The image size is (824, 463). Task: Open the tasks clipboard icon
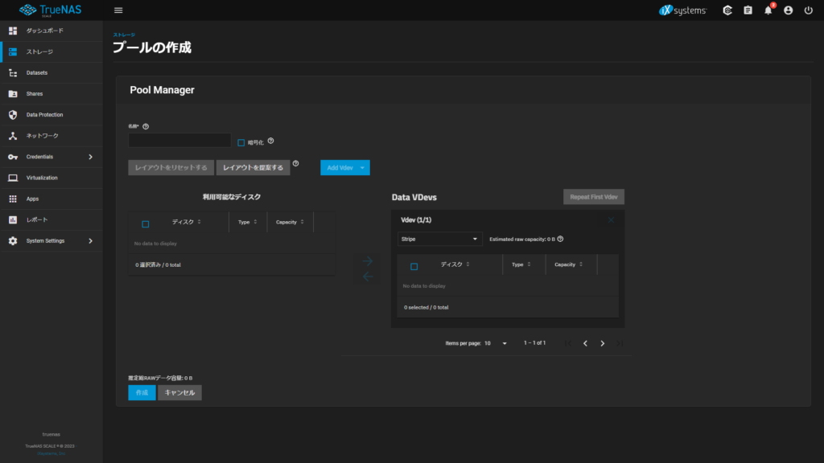pyautogui.click(x=748, y=10)
